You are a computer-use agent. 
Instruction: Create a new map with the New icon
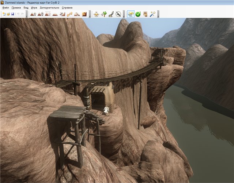coord(4,14)
